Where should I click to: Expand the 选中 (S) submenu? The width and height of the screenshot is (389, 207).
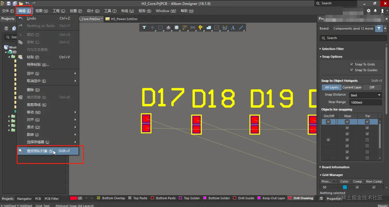pos(48,73)
